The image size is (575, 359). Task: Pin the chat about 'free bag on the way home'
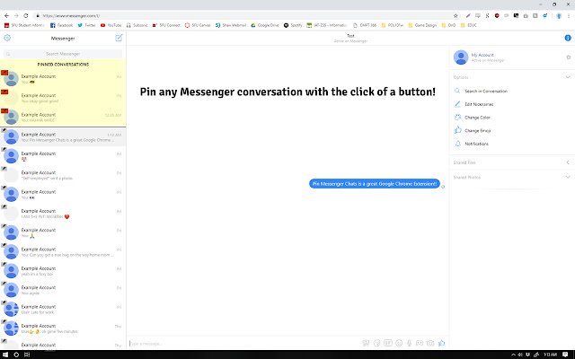[4, 245]
